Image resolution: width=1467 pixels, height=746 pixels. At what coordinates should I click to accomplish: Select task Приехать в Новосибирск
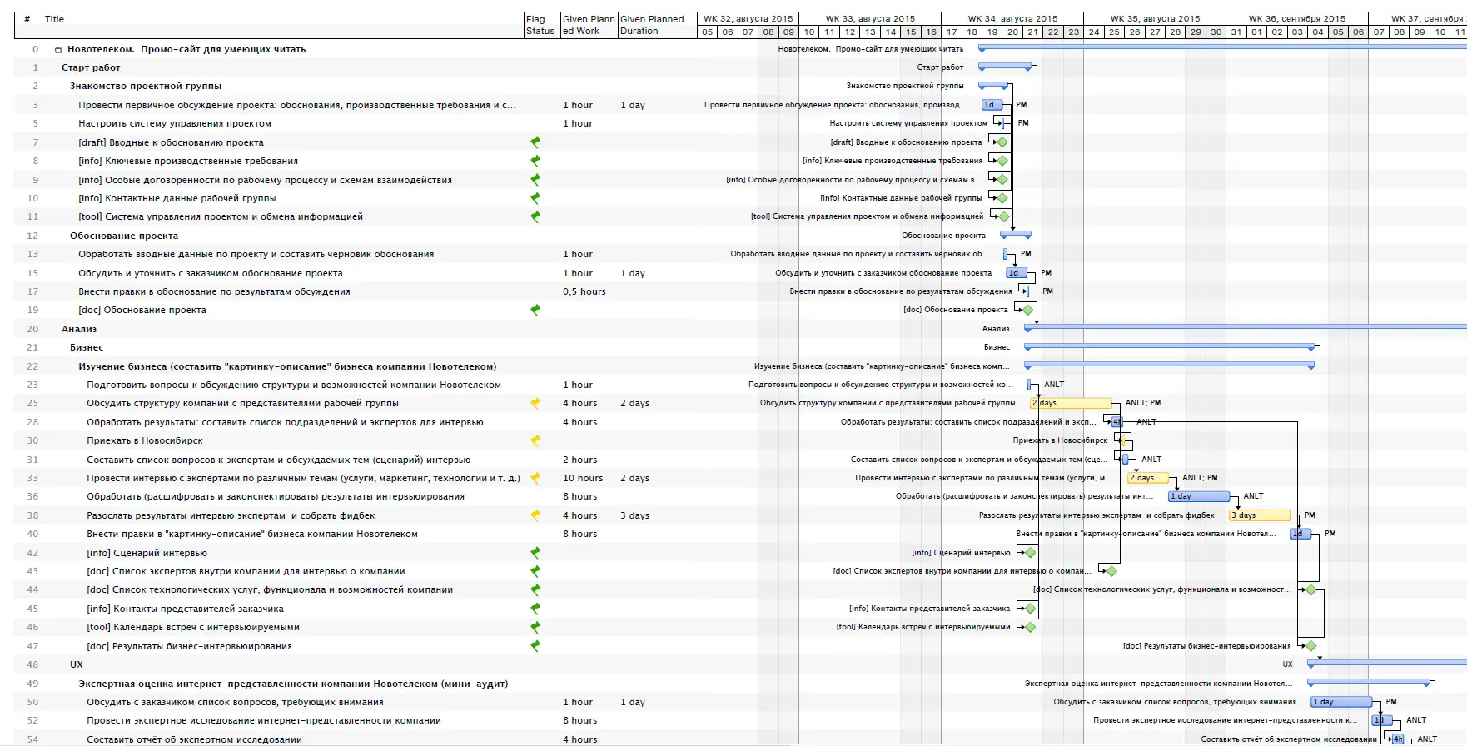pyautogui.click(x=145, y=440)
